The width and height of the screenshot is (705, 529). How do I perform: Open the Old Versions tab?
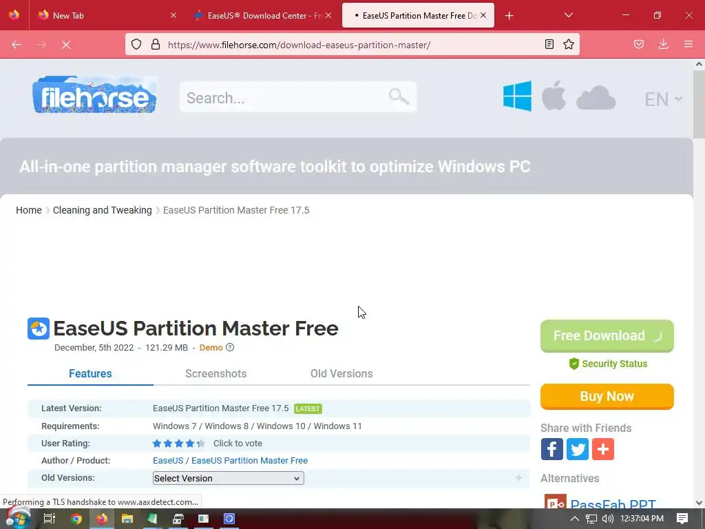341,374
